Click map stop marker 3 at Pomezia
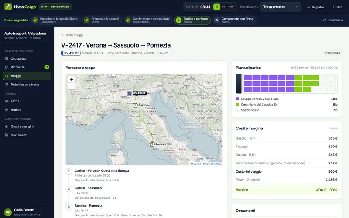The width and height of the screenshot is (349, 218). (x=152, y=144)
